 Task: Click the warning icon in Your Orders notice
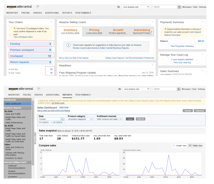coord(14,28)
